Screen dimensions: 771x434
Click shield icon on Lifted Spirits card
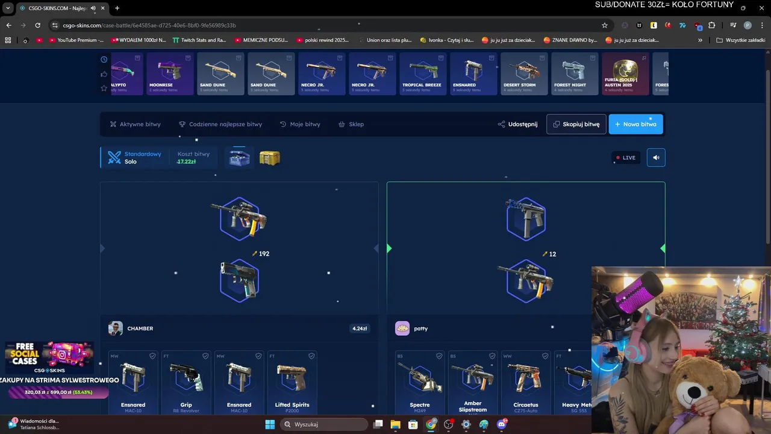311,356
